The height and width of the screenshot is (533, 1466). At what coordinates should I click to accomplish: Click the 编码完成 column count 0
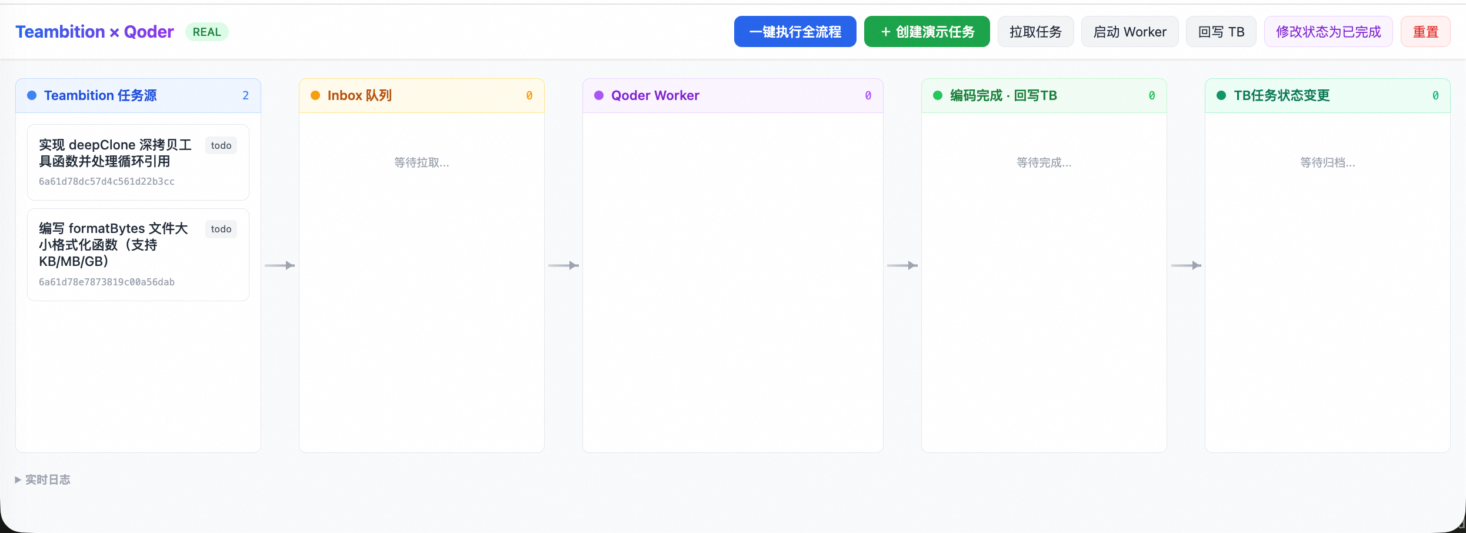pyautogui.click(x=1152, y=95)
